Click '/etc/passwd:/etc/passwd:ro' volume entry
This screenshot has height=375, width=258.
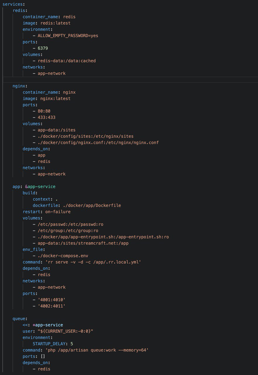pos(70,224)
